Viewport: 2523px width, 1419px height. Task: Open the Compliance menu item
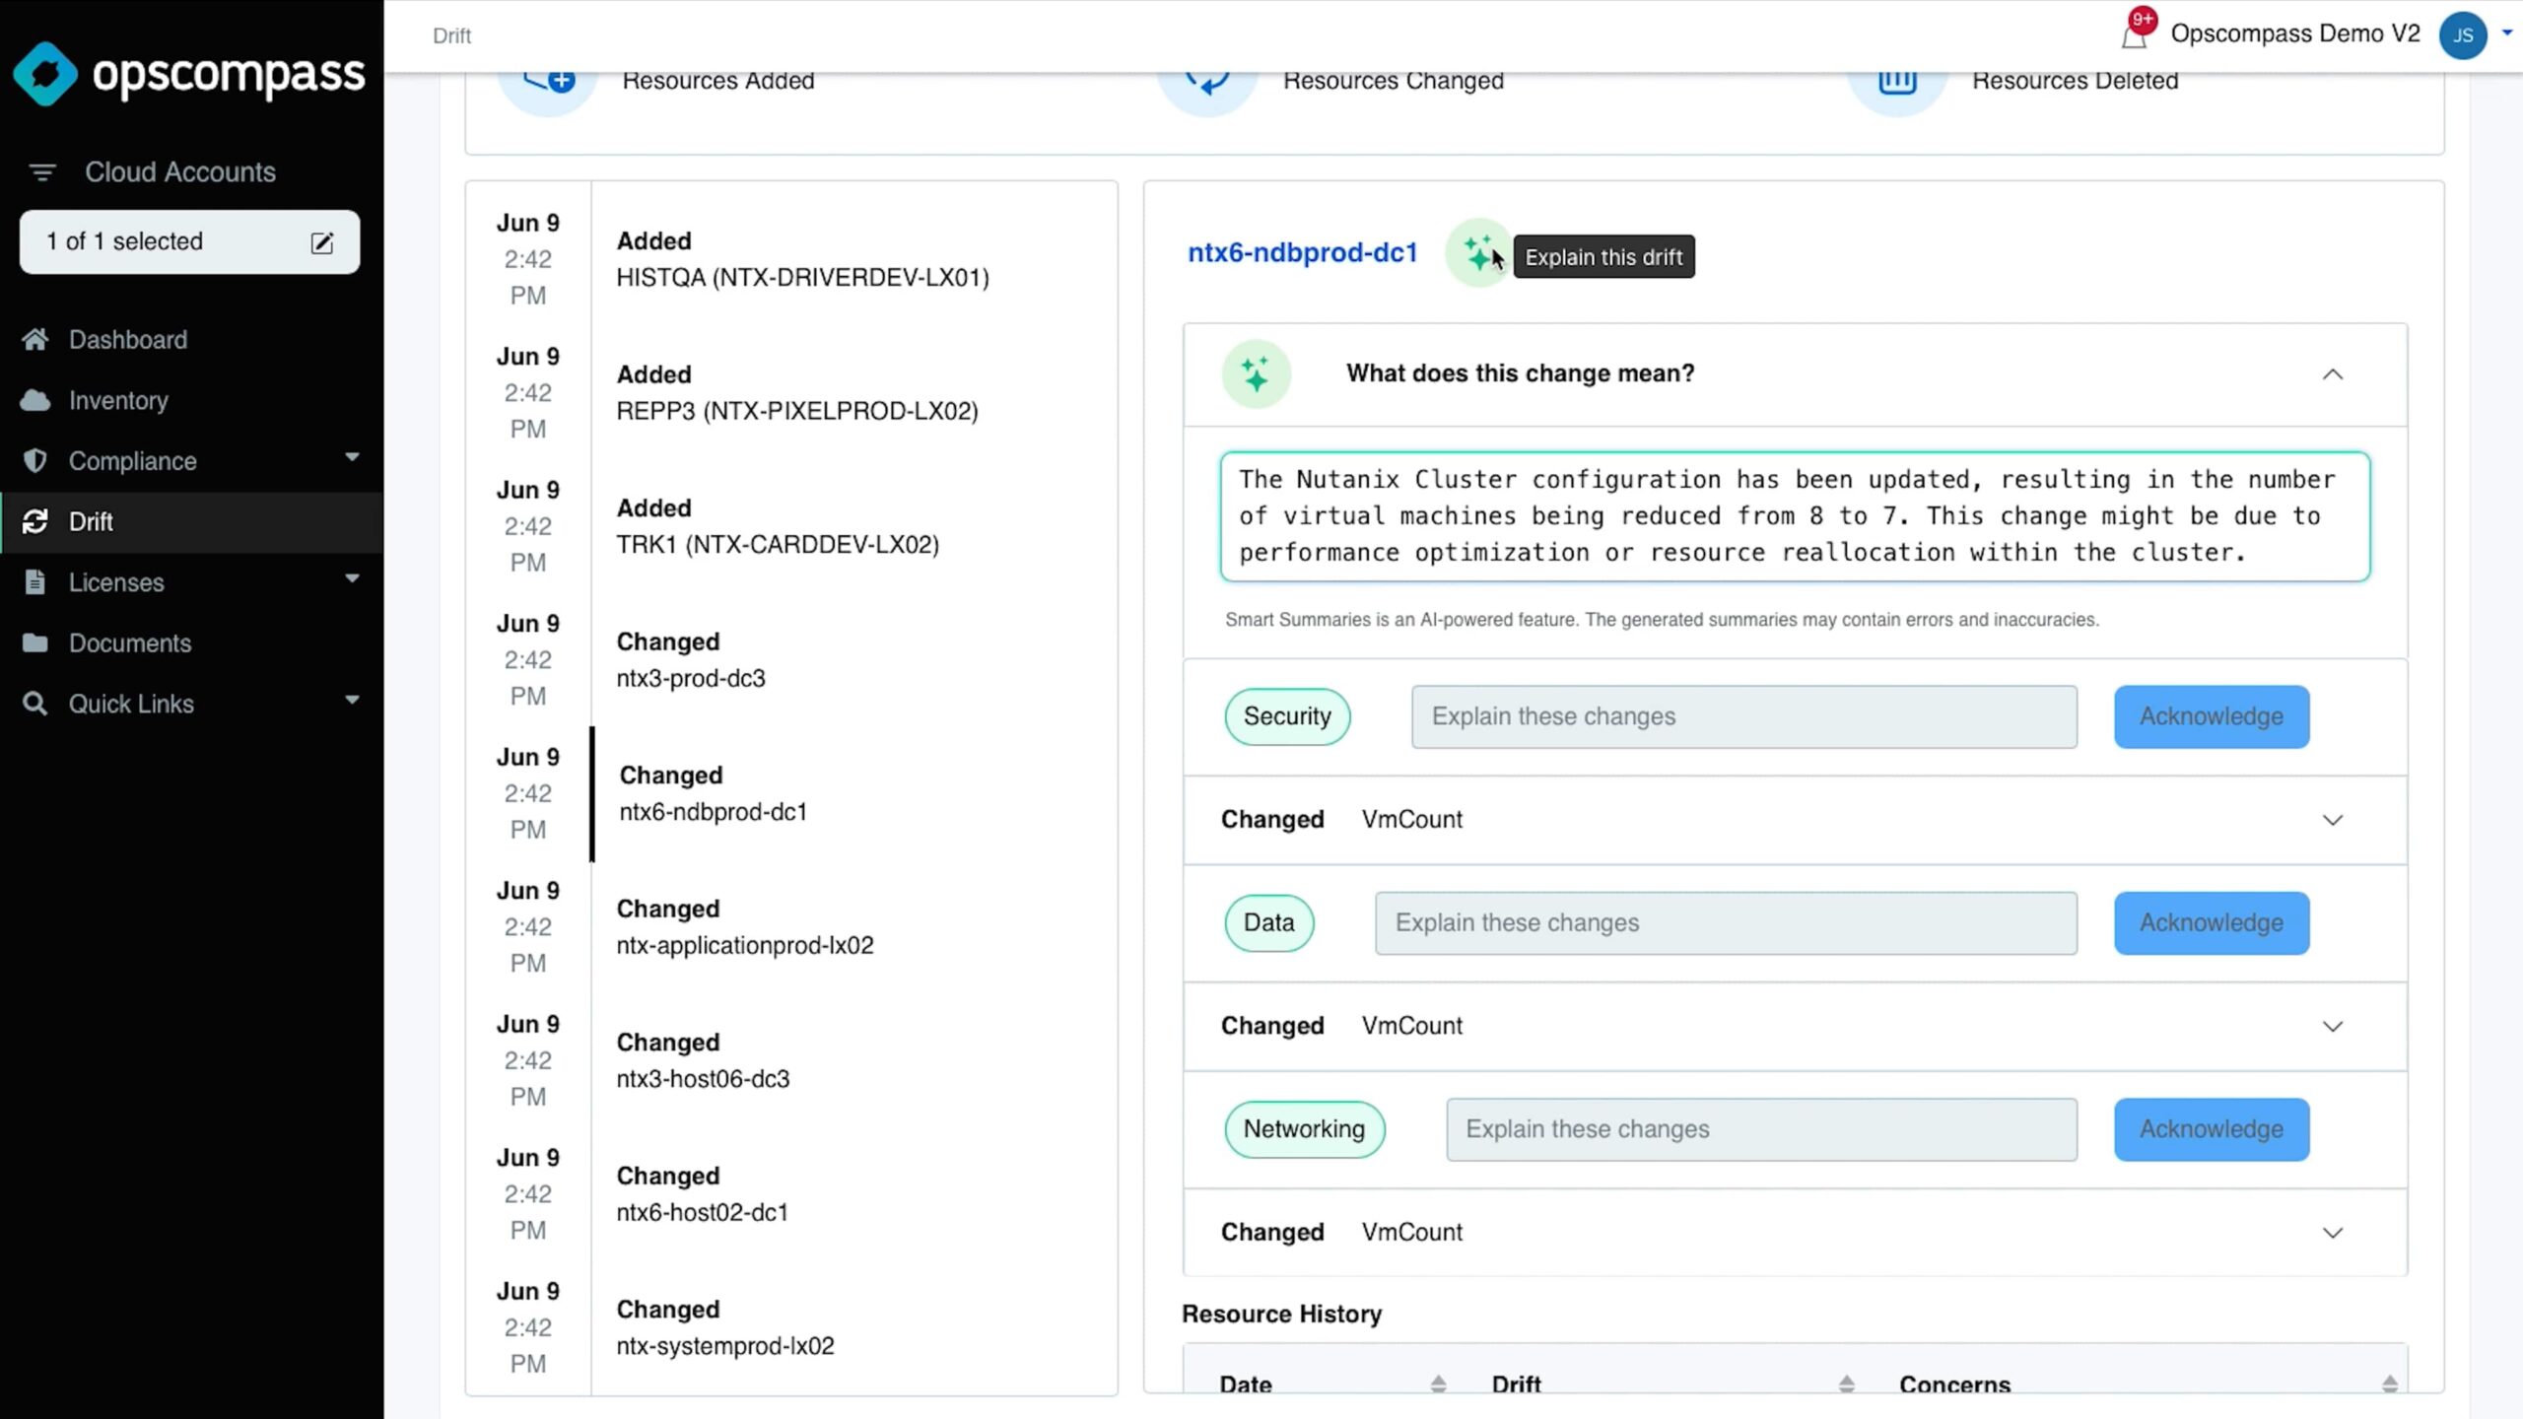tap(132, 461)
